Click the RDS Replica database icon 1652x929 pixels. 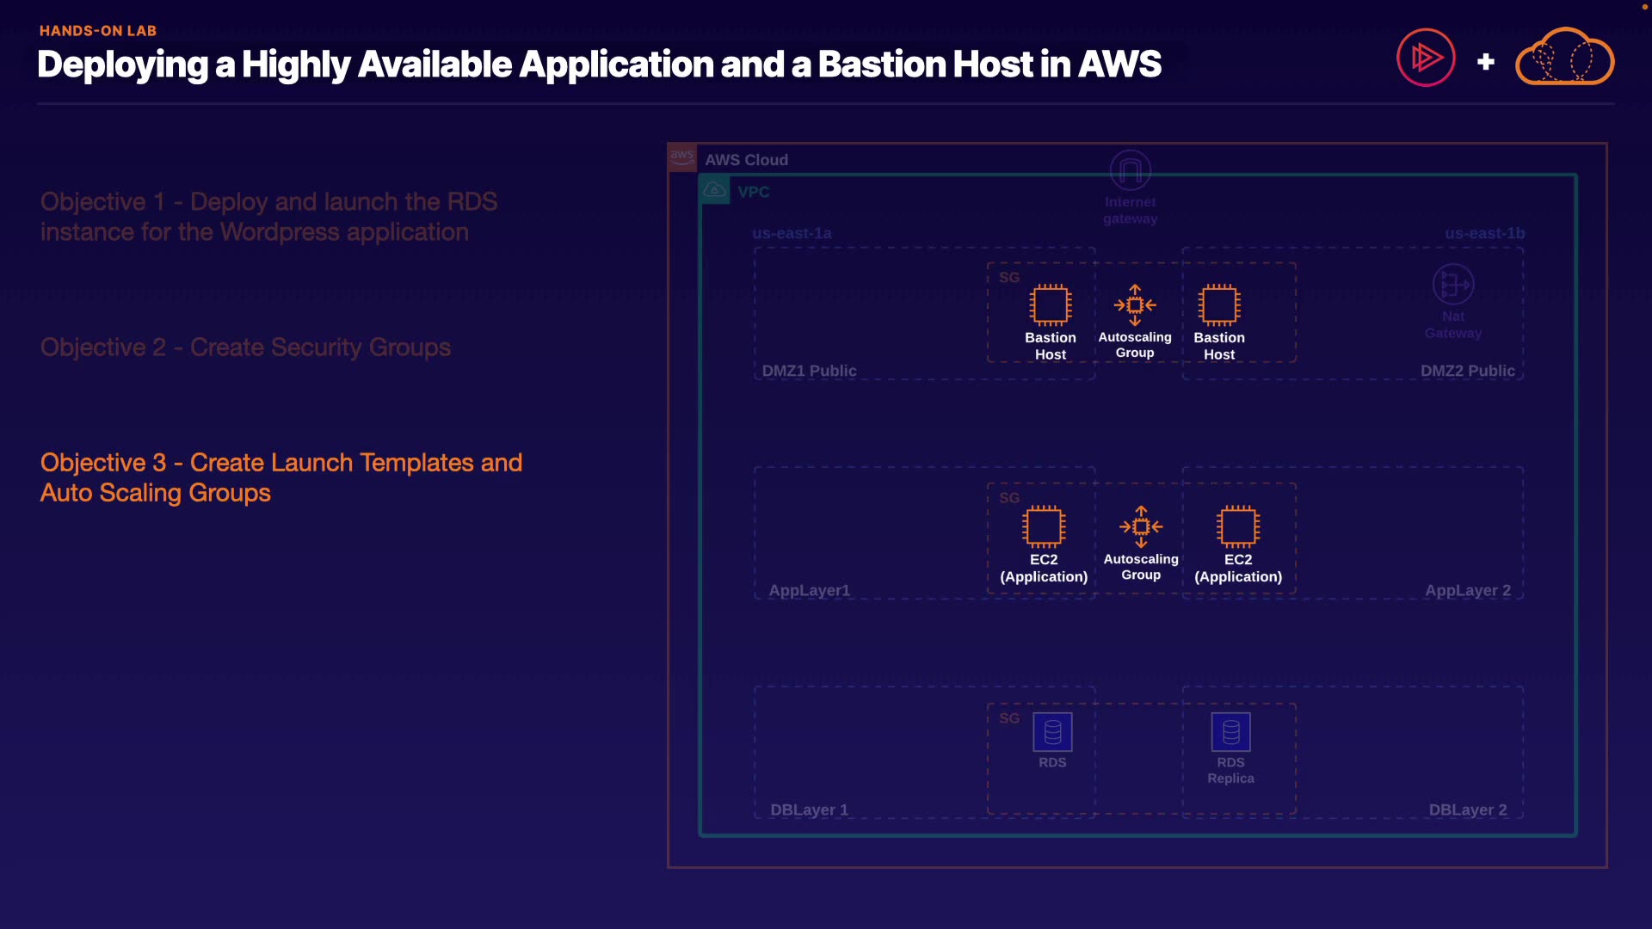[x=1230, y=732]
